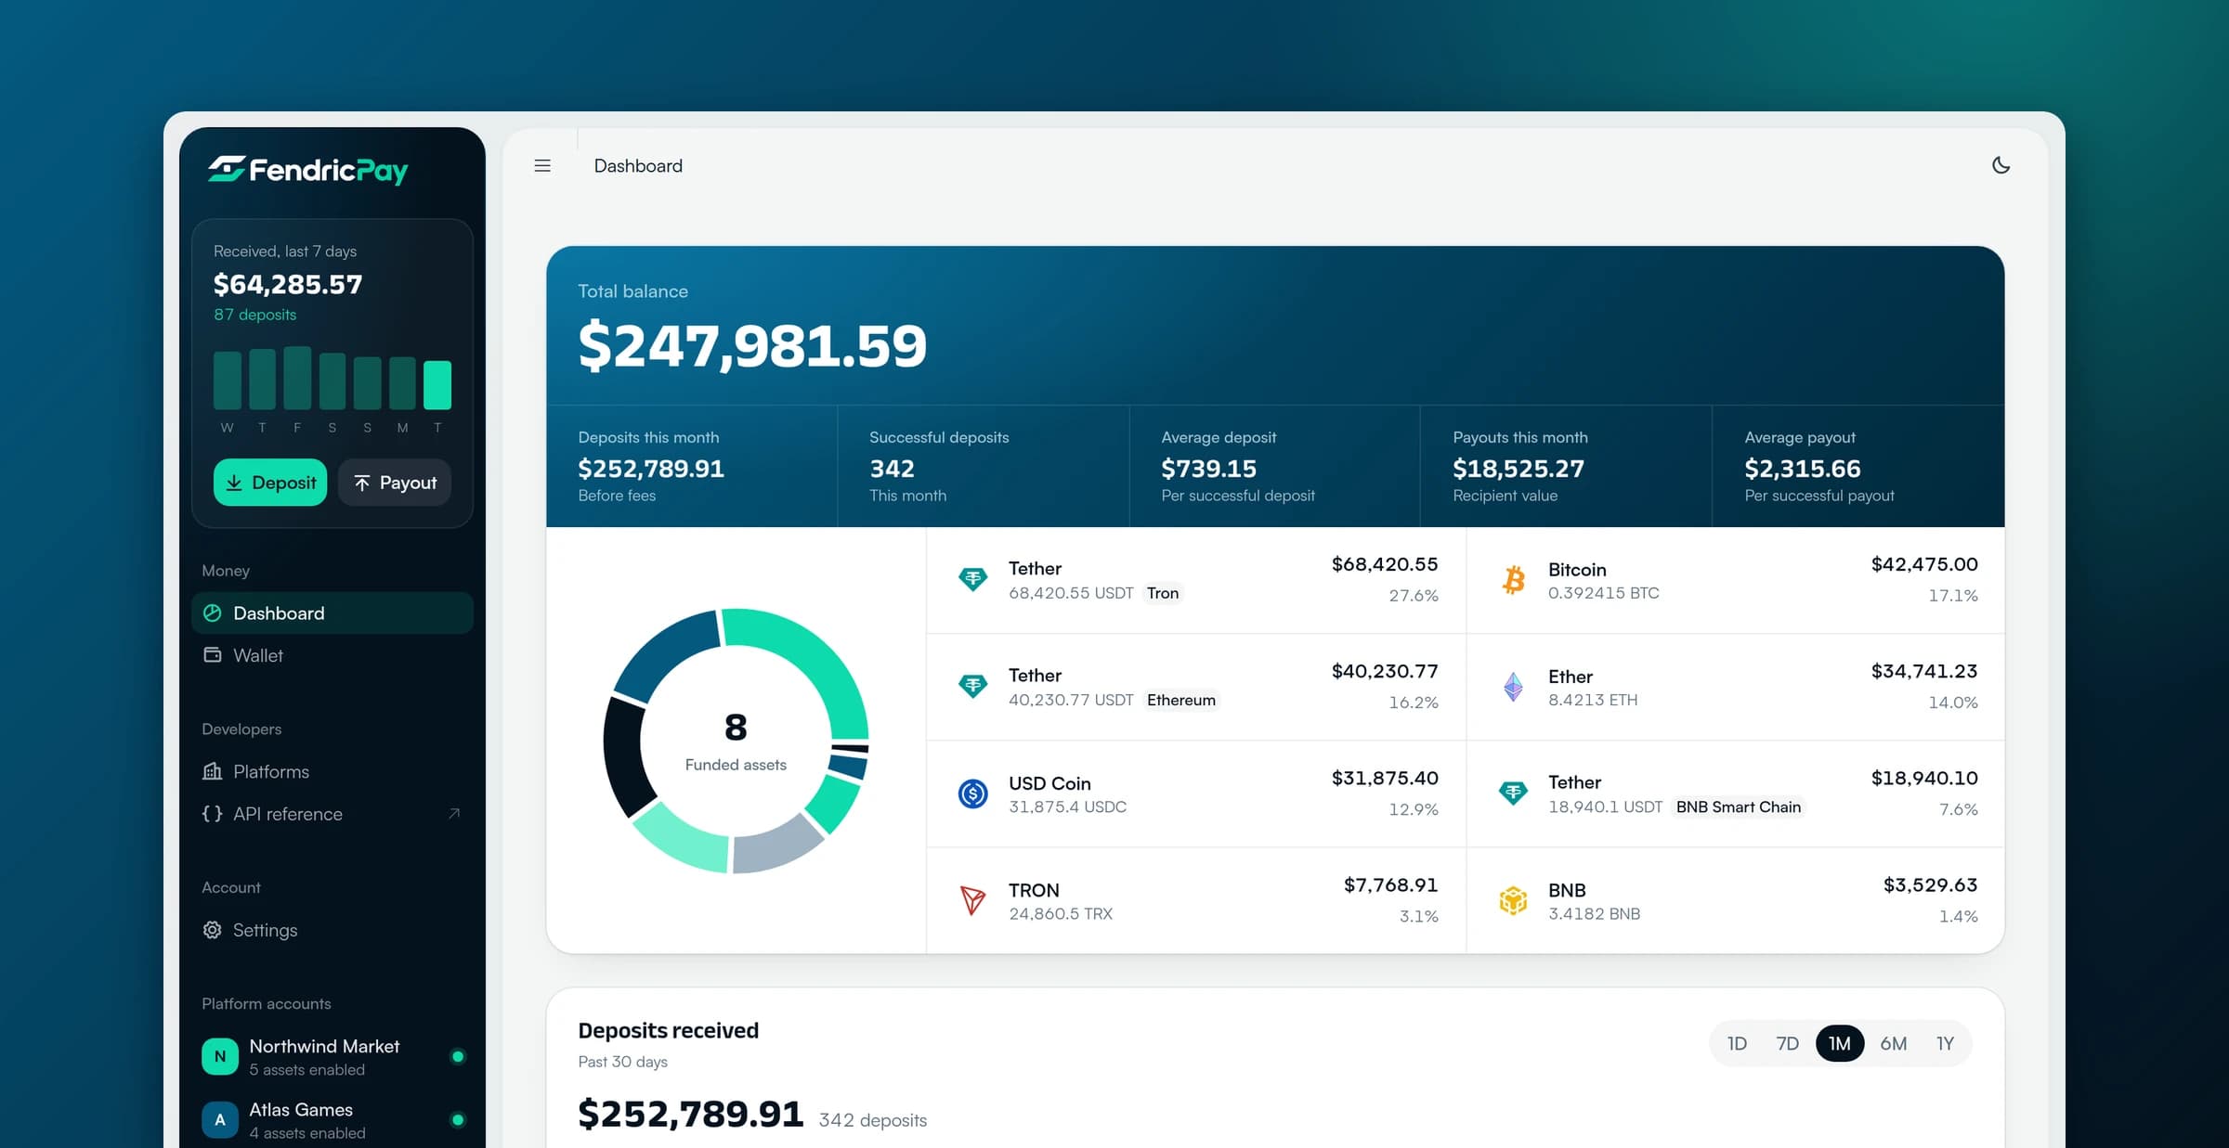
Task: Click the TRON asset icon
Action: tap(972, 900)
